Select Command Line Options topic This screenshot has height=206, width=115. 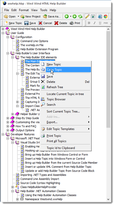pos(34,41)
